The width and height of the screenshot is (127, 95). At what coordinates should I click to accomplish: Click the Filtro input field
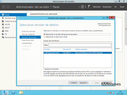pyautogui.click(x=80, y=45)
